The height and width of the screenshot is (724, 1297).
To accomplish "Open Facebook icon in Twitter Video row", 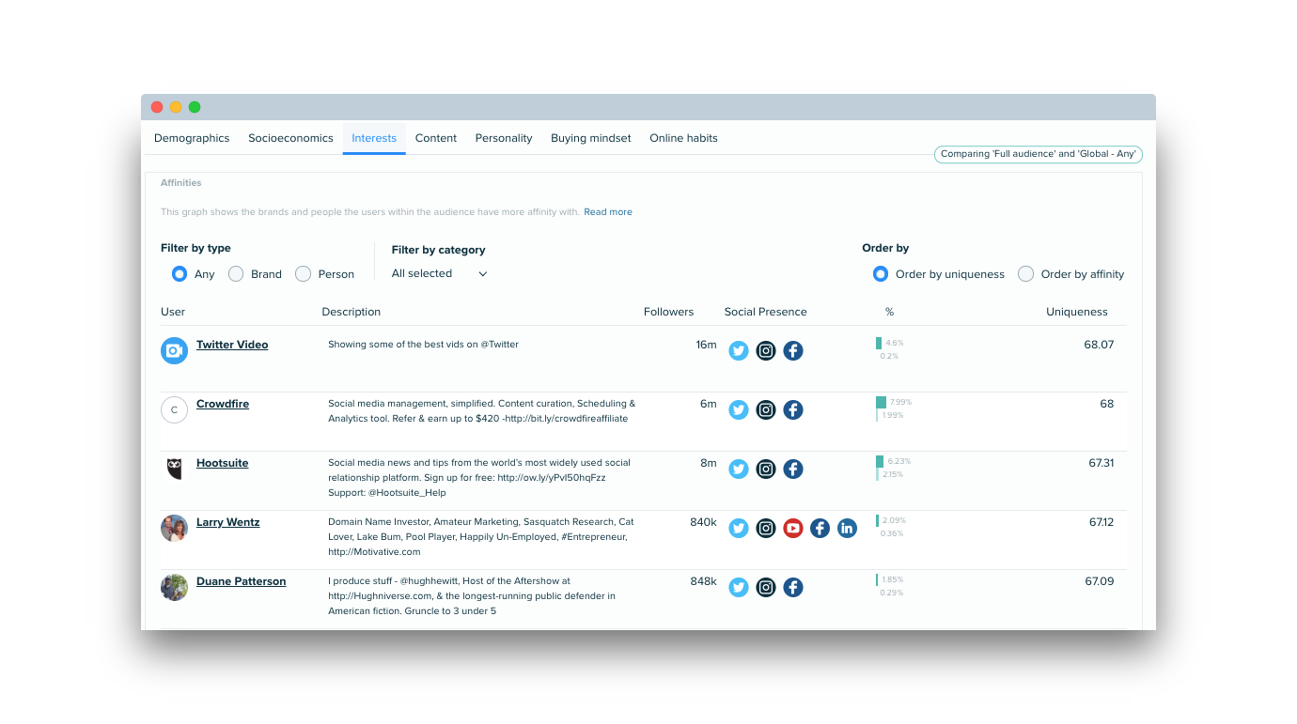I will (793, 351).
